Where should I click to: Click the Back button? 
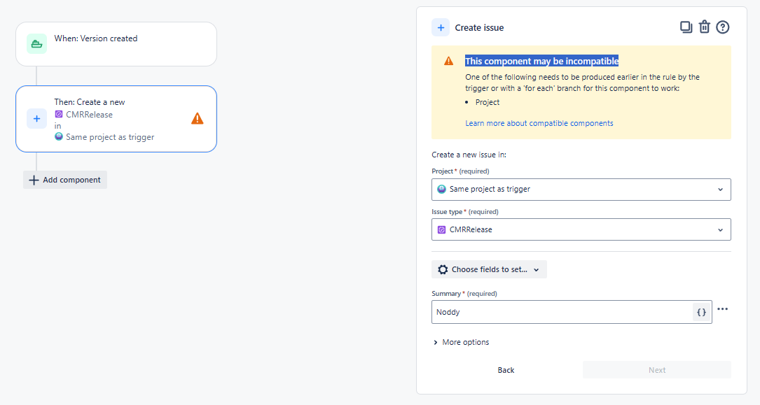pos(506,369)
